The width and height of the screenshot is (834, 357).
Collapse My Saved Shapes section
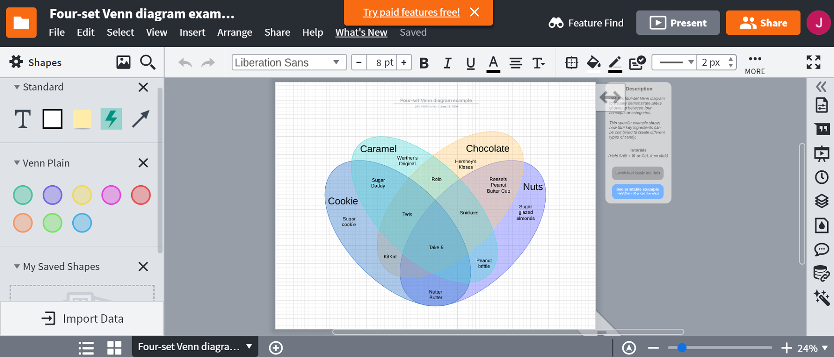click(17, 267)
